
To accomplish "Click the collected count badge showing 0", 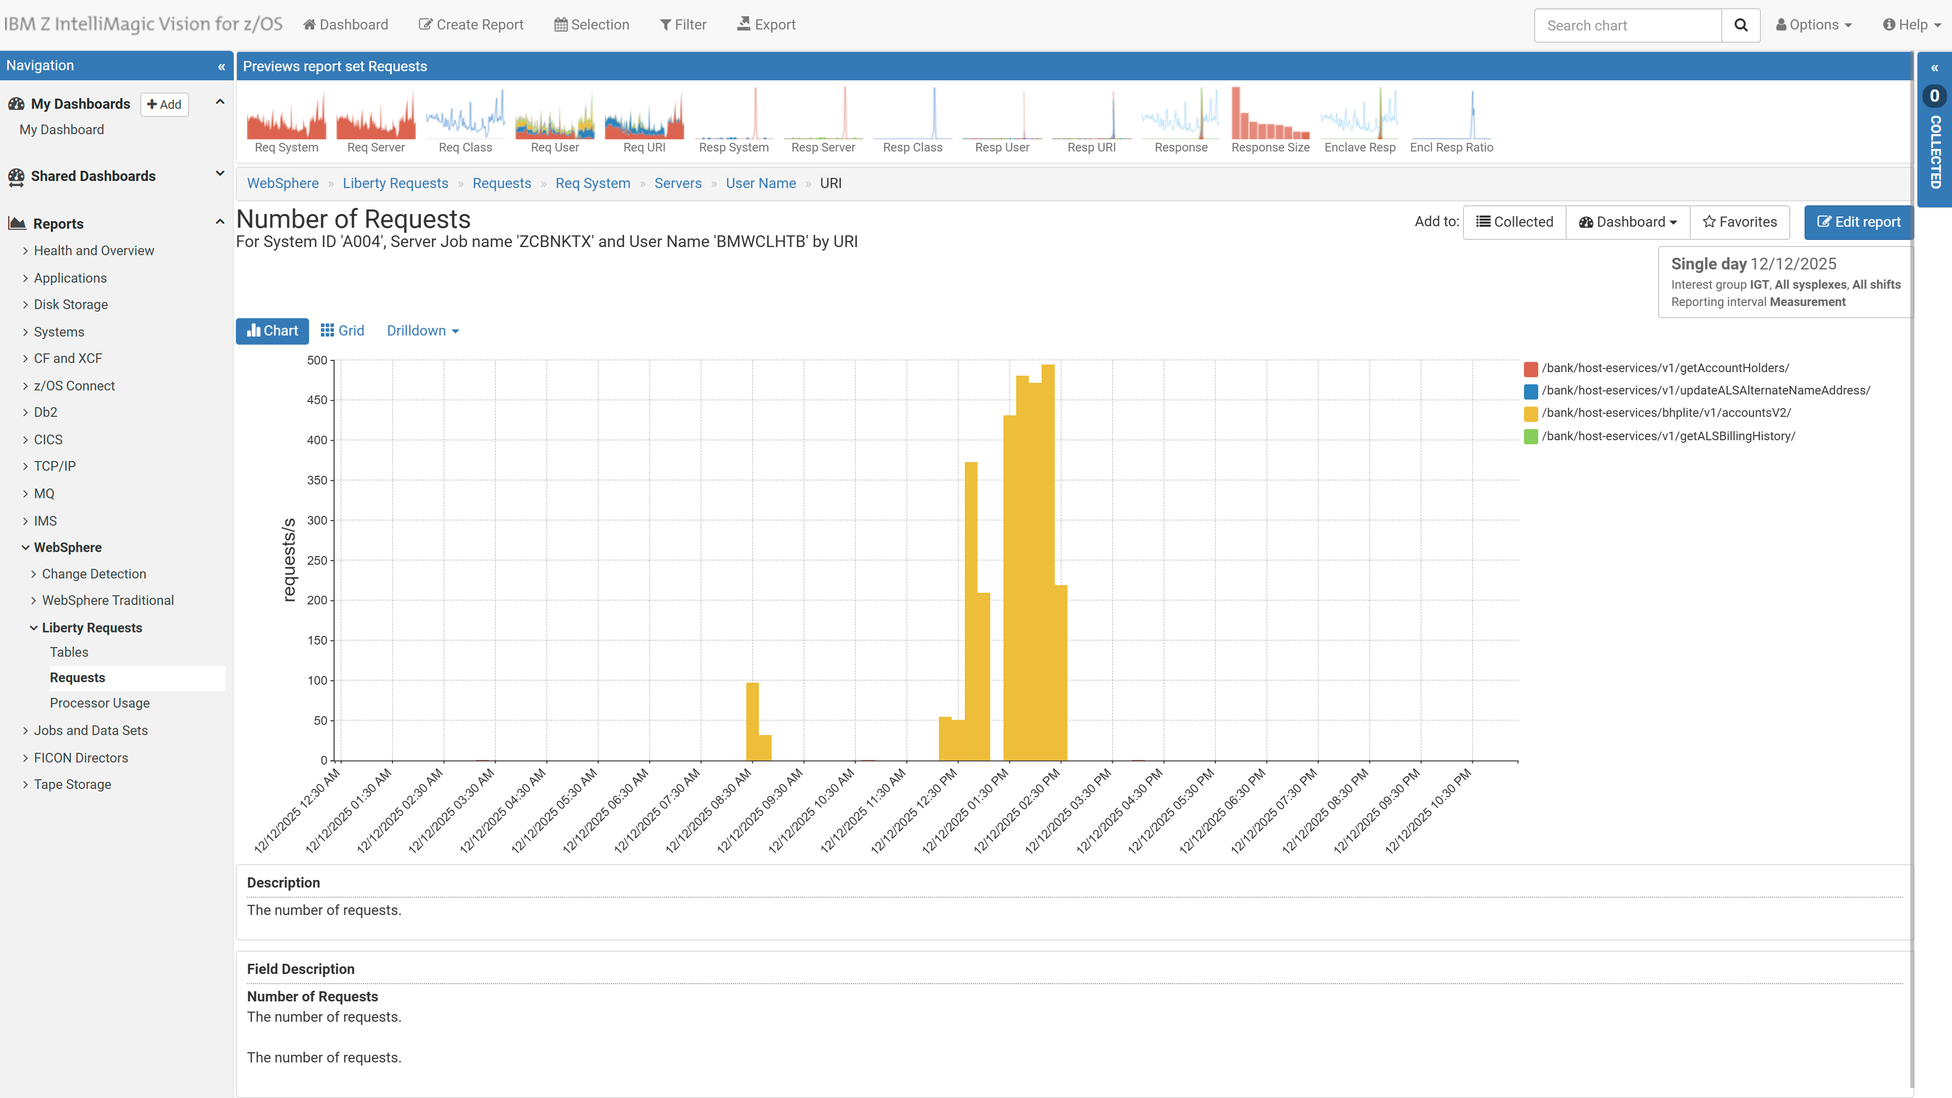I will click(1935, 96).
